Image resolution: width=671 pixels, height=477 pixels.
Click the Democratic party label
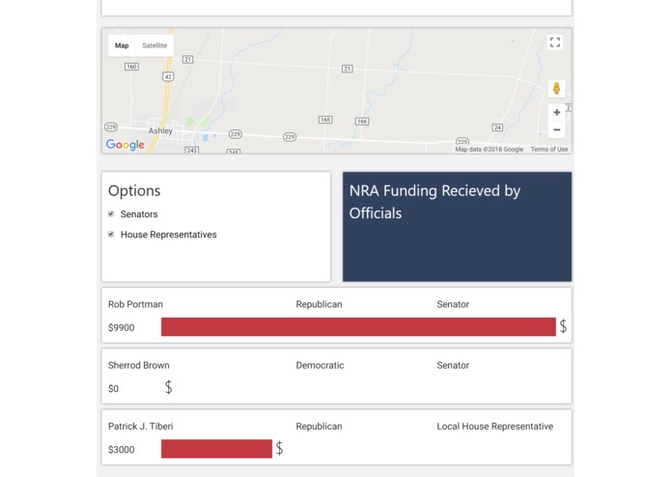coord(320,365)
